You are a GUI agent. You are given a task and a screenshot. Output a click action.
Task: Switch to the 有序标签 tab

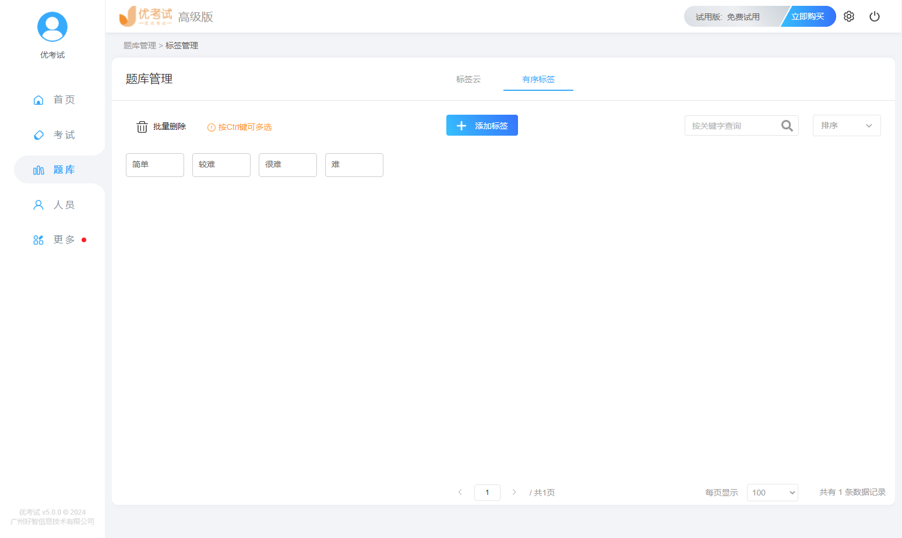[x=538, y=79]
